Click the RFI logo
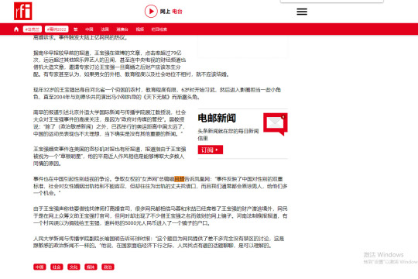 click(23, 11)
